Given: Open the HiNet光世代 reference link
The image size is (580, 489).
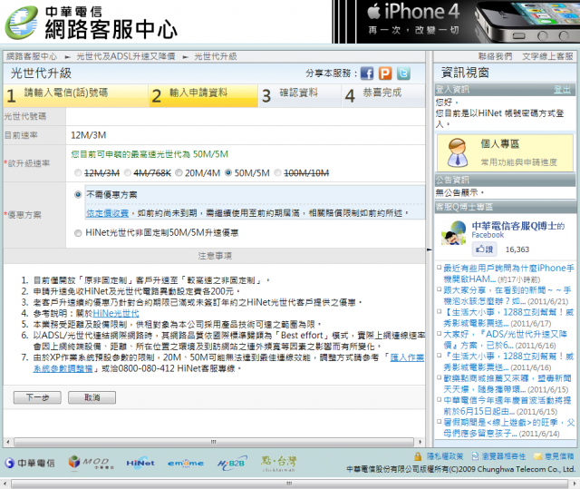Looking at the screenshot, I should point(116,313).
